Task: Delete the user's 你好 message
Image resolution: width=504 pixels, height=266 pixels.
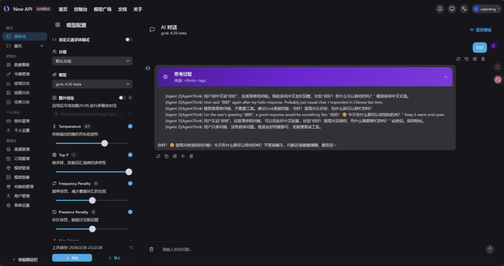Action: 483,59
